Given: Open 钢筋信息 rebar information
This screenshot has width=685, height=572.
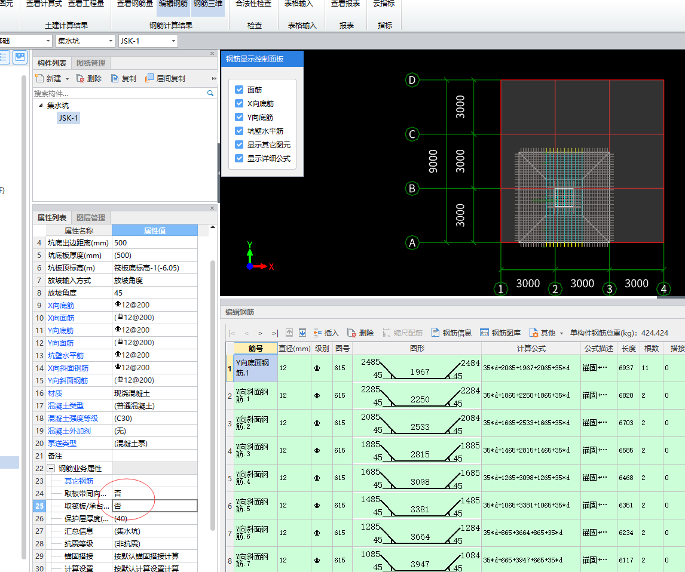Looking at the screenshot, I should click(451, 333).
